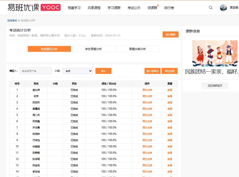Switch to 学生答题分析 tab

(x=93, y=49)
